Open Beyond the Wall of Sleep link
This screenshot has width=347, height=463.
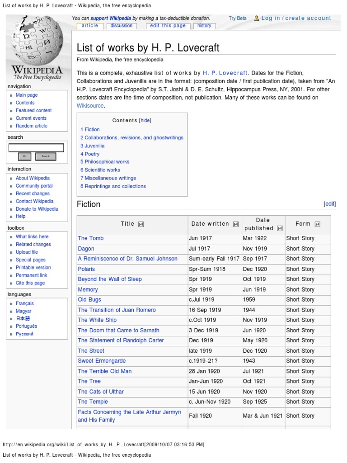110,279
